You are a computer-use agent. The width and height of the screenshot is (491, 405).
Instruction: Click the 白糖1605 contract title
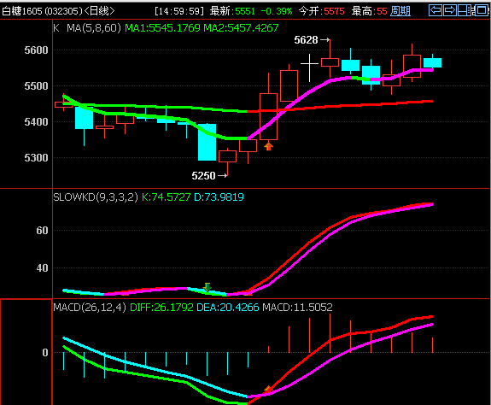[x=22, y=11]
